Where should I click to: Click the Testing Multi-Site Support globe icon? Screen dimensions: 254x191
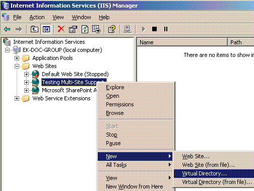(36, 82)
